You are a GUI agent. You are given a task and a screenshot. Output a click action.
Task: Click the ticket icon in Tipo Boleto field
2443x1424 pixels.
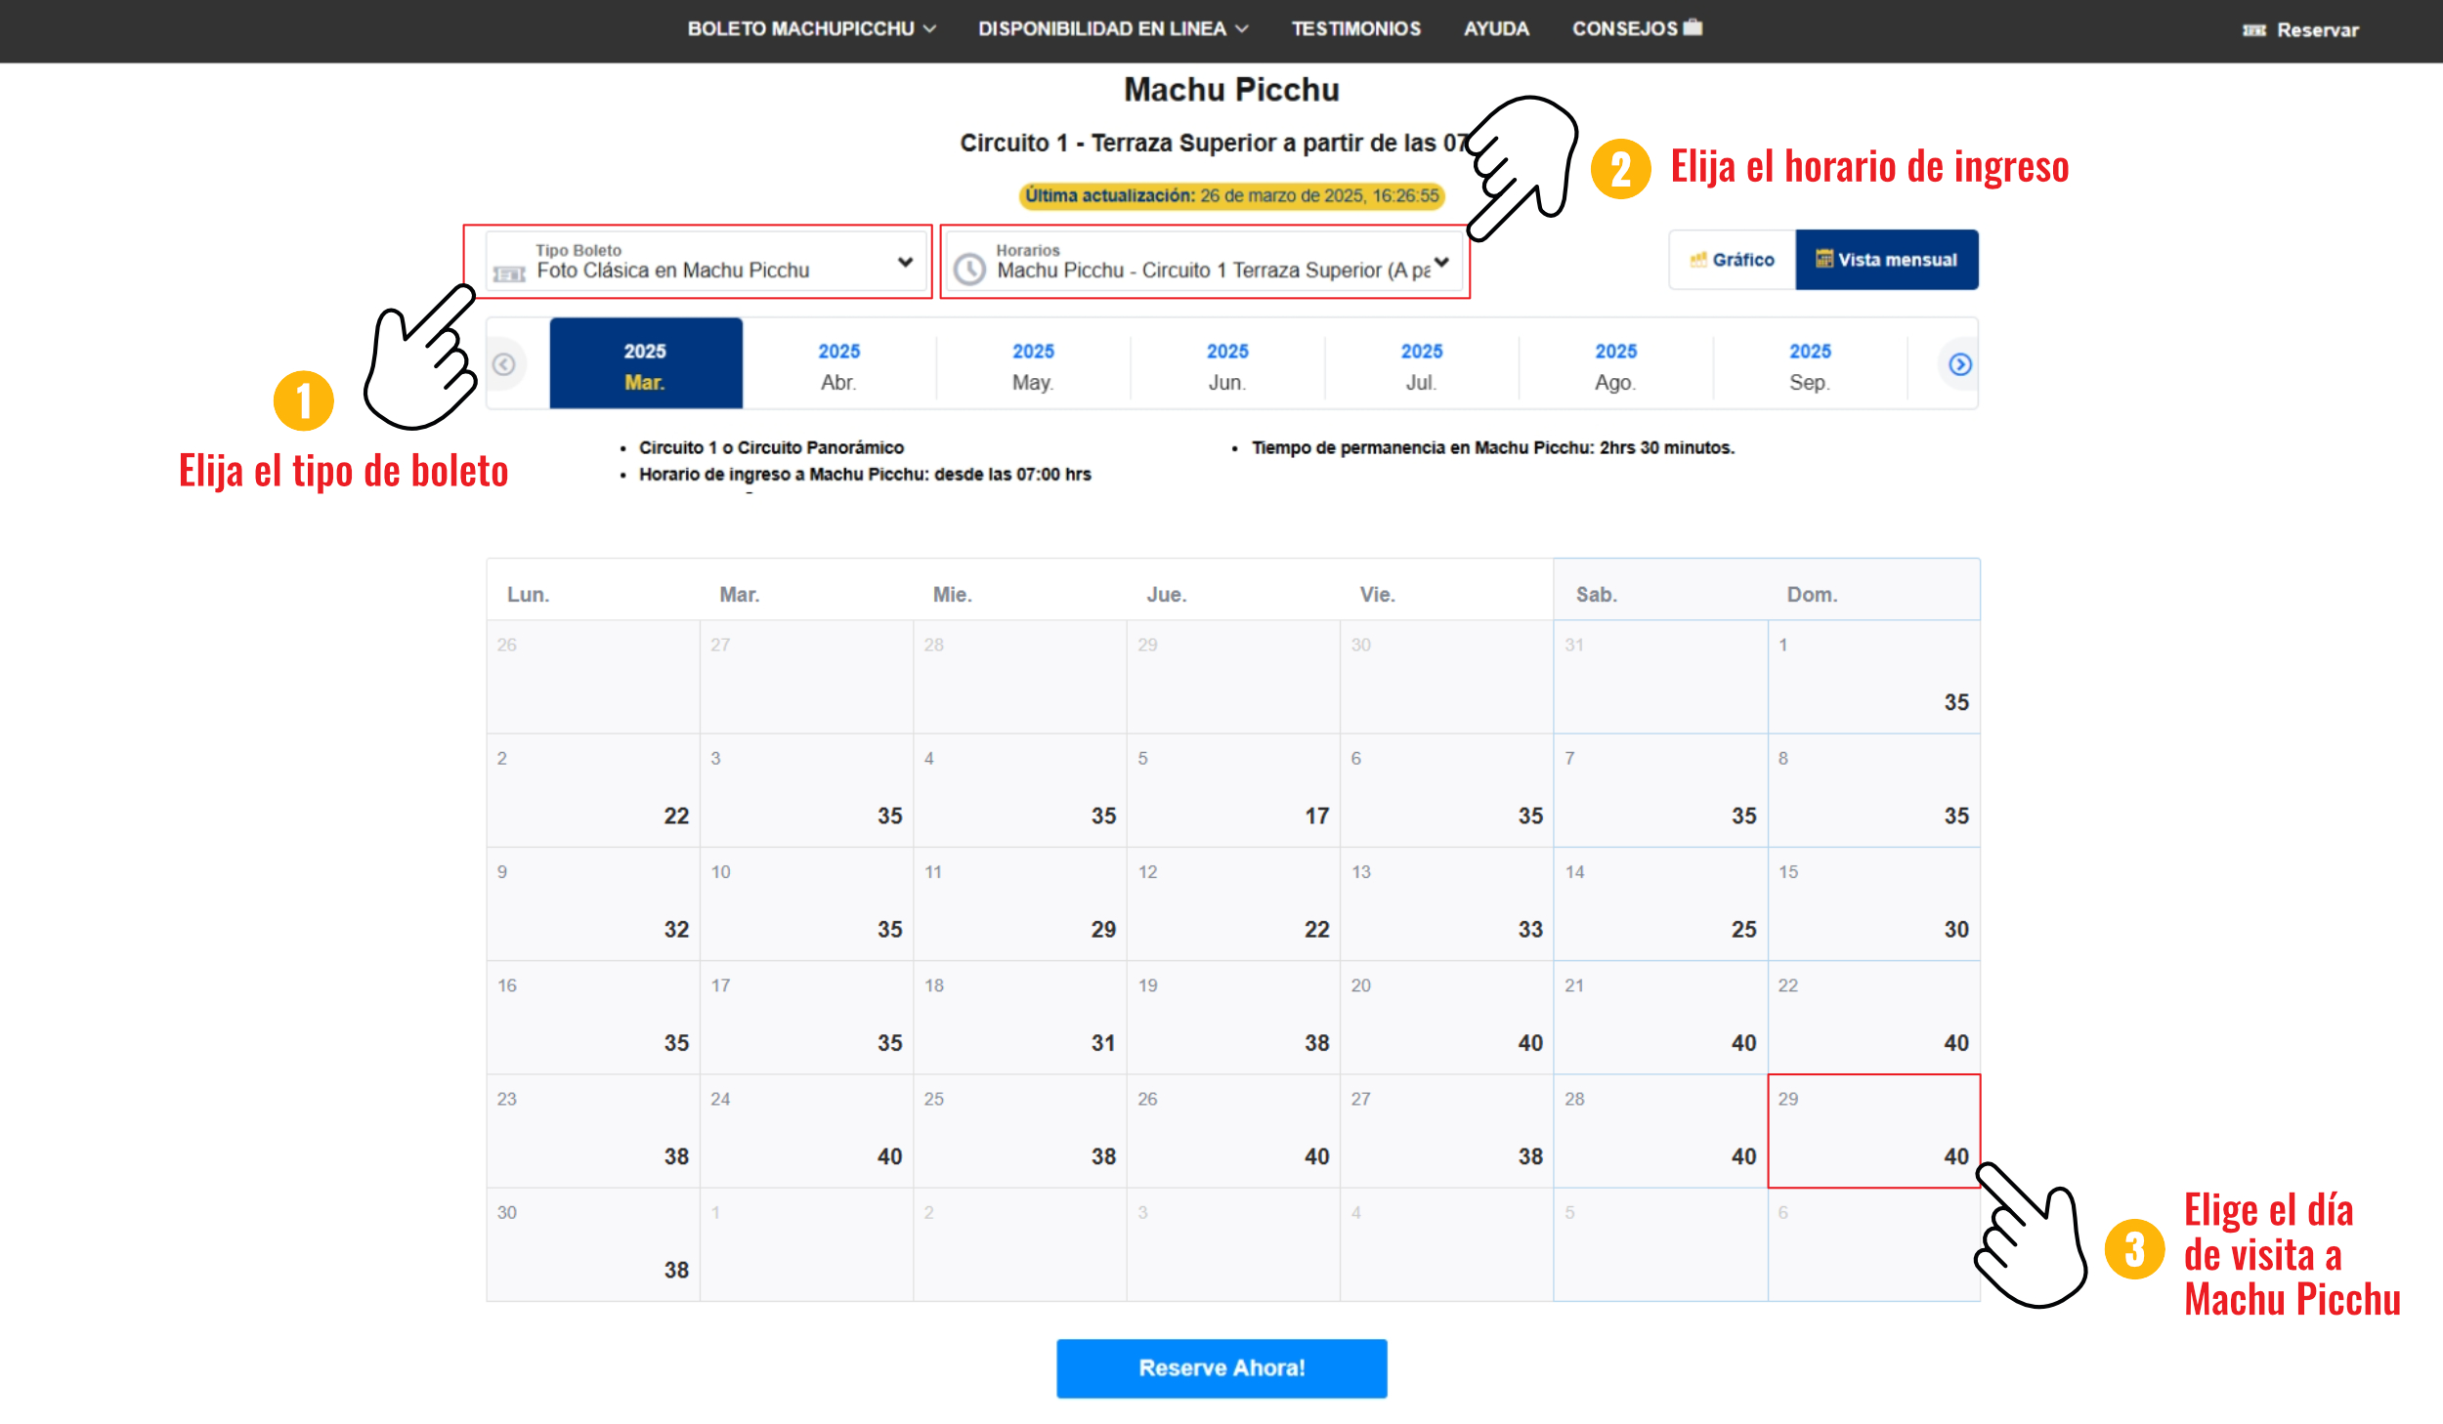[508, 273]
